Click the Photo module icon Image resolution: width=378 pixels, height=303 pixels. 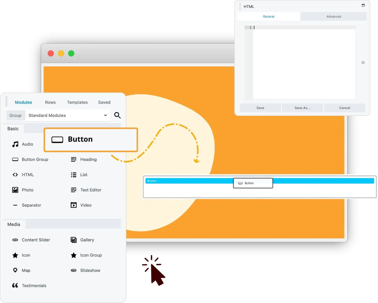tap(15, 190)
